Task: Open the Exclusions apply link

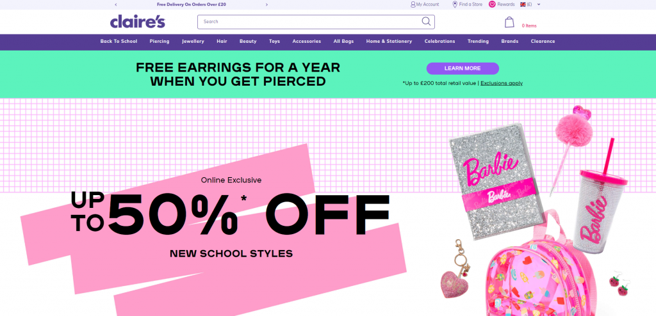Action: (502, 83)
